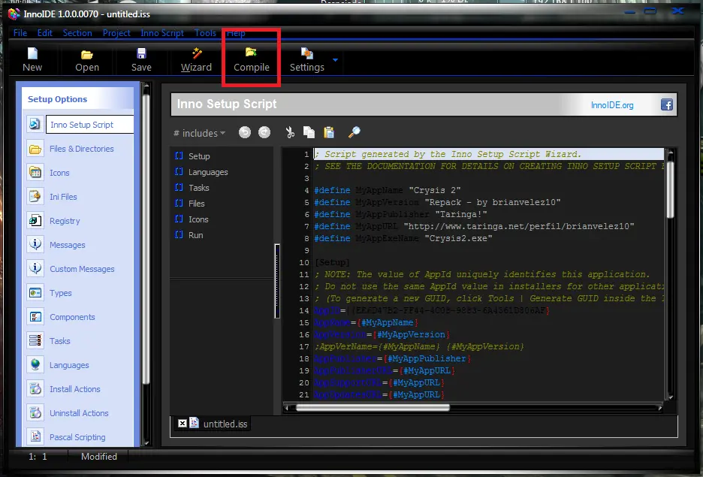Cut selected text with scissors icon
Viewport: 703px width, 477px height.
(x=289, y=132)
